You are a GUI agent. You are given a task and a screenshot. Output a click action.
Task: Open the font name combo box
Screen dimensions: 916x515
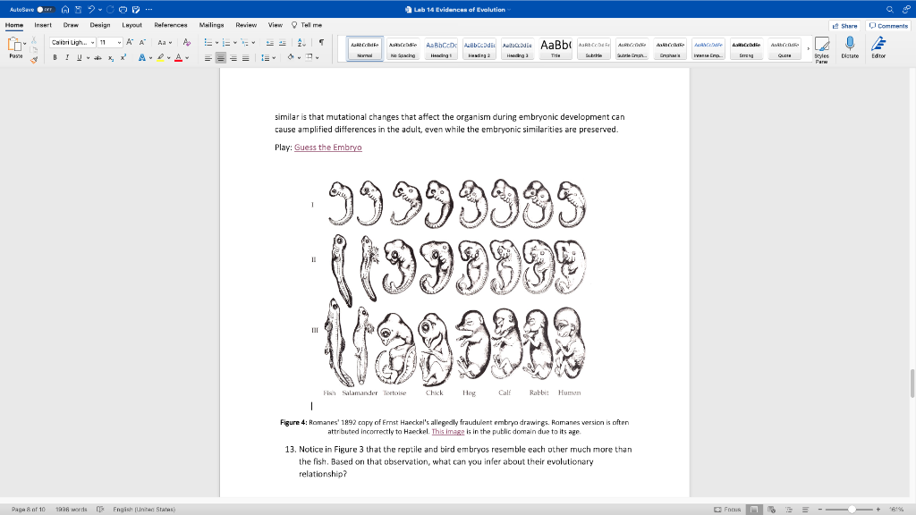pyautogui.click(x=72, y=42)
